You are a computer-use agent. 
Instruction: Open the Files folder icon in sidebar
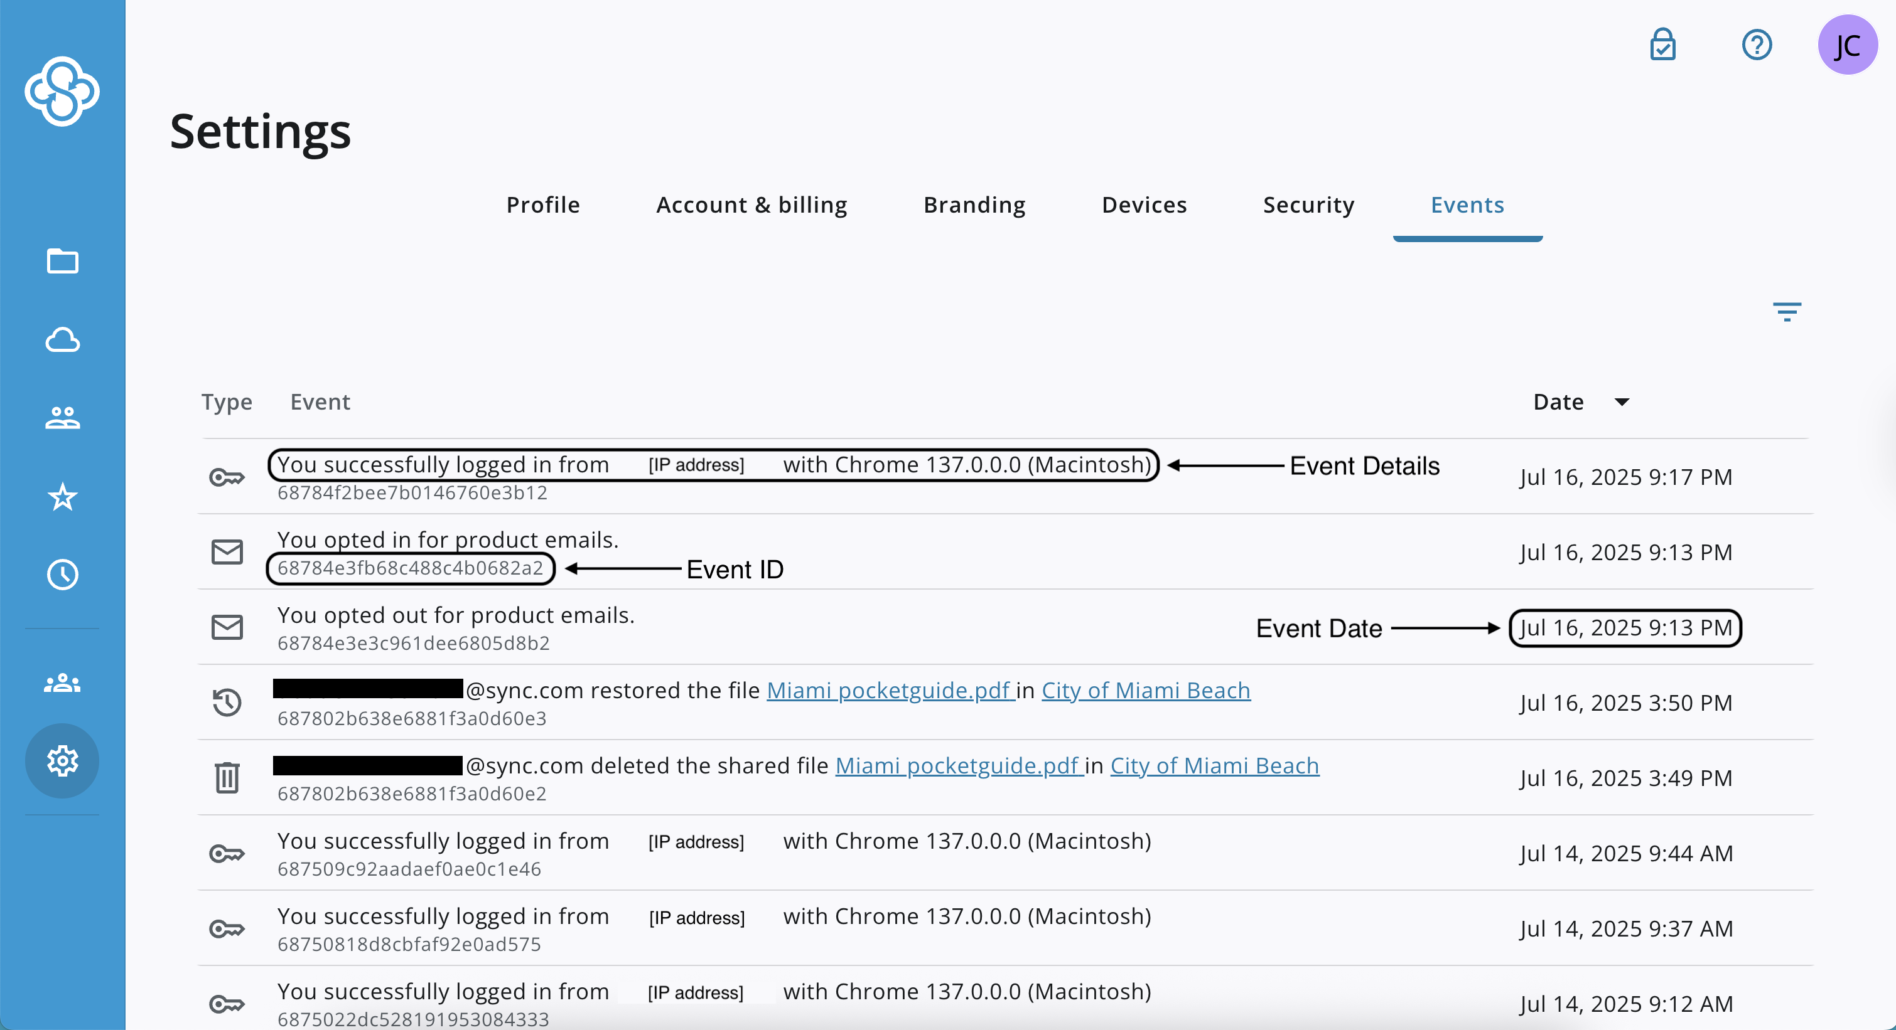(x=63, y=262)
